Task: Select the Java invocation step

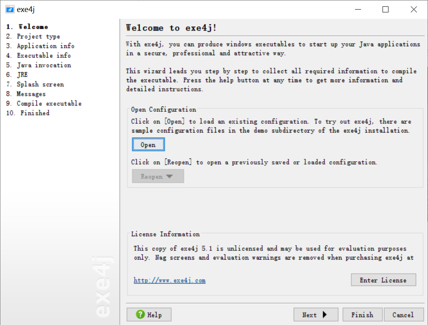Action: tap(38, 65)
